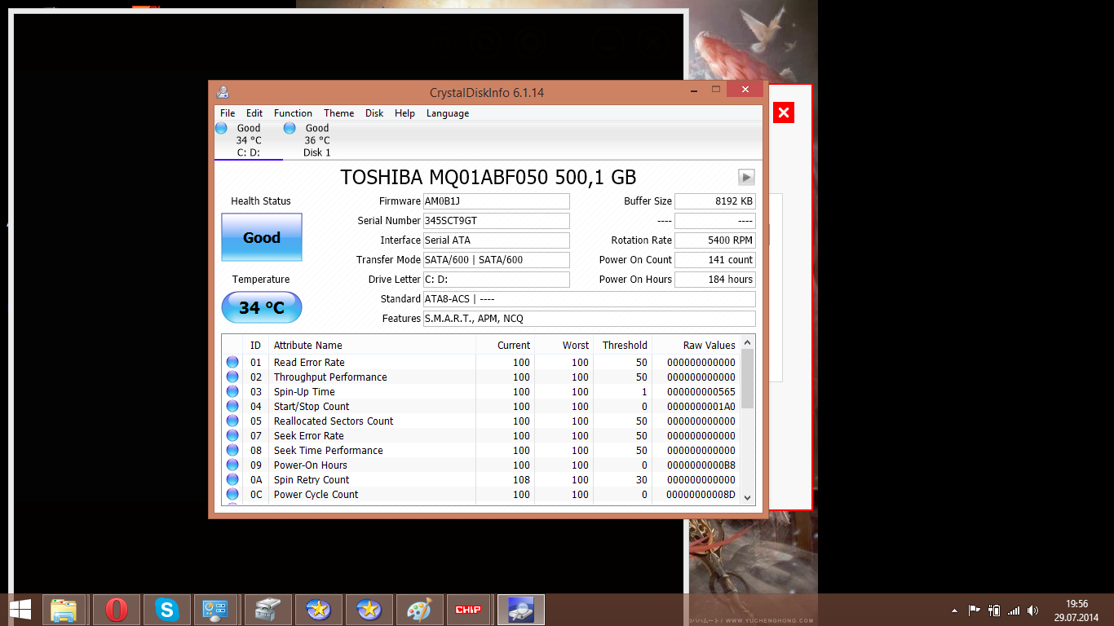
Task: Click the Good health status button
Action: (x=262, y=237)
